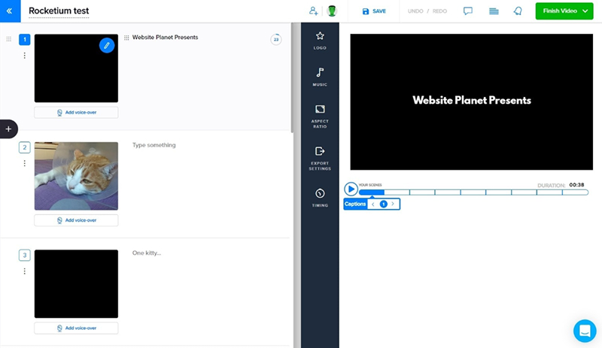
Task: Select the cat thumbnail in scene 2
Action: point(76,176)
